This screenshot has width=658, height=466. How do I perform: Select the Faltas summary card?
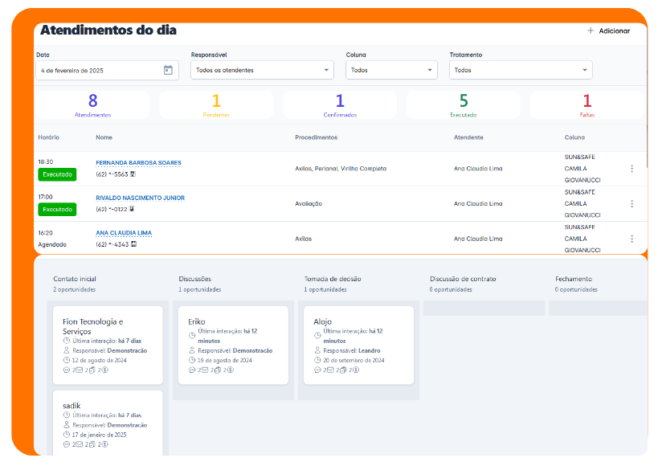click(x=586, y=105)
